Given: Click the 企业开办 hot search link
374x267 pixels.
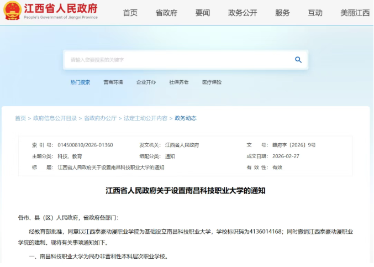Looking at the screenshot, I should [146, 82].
